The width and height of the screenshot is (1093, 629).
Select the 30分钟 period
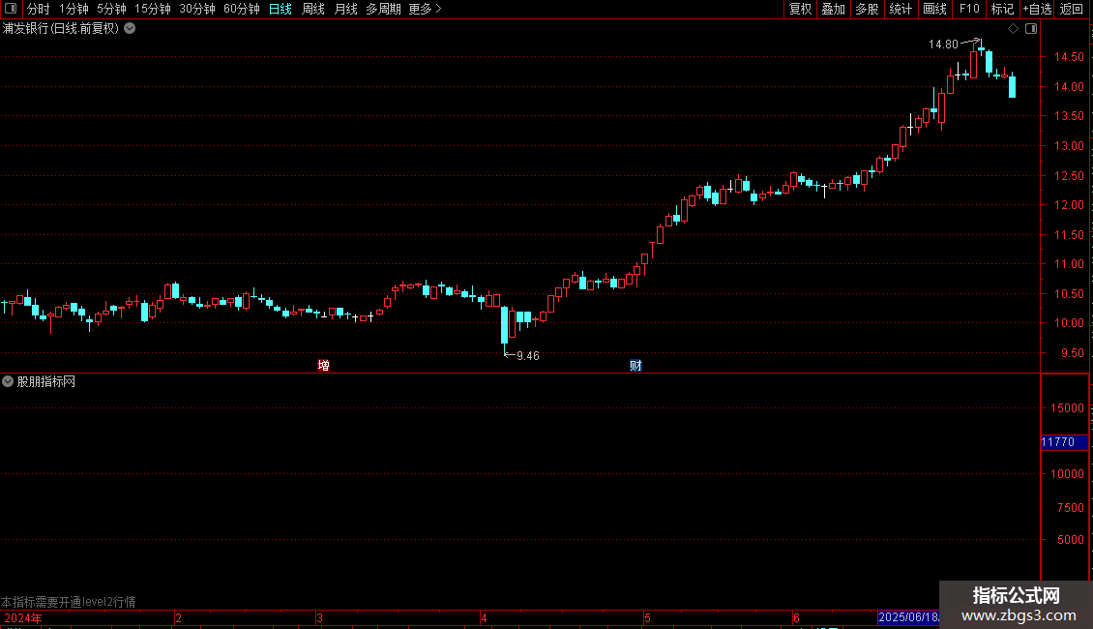coord(197,9)
